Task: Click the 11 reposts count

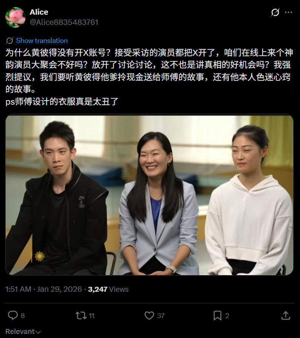Action: click(92, 316)
